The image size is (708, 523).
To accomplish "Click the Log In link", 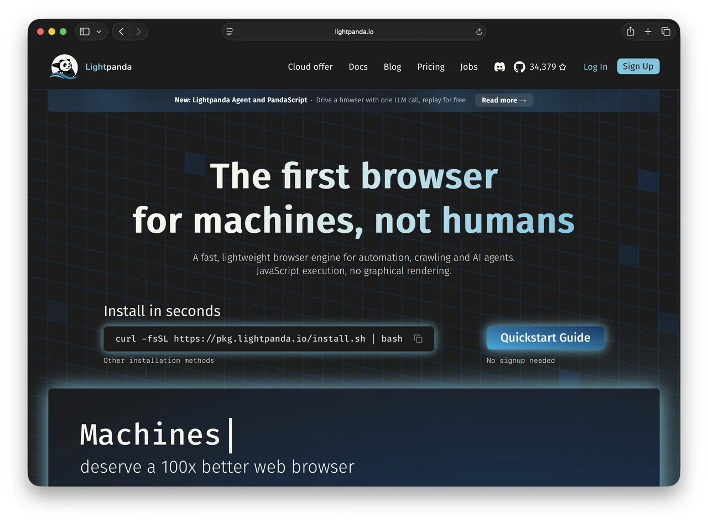I will pos(595,67).
